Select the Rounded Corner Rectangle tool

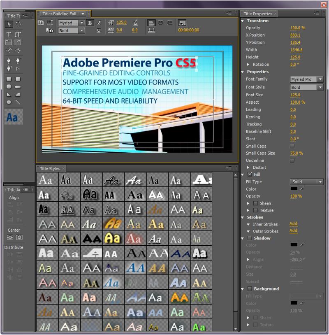18,79
